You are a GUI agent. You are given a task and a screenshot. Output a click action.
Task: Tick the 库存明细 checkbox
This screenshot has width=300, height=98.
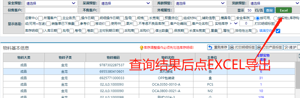click(x=40, y=31)
